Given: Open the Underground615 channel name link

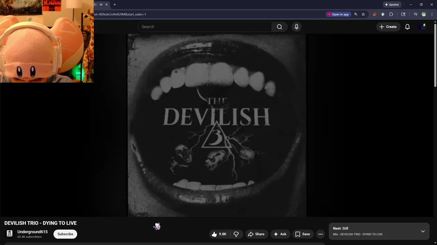Looking at the screenshot, I should 32,232.
